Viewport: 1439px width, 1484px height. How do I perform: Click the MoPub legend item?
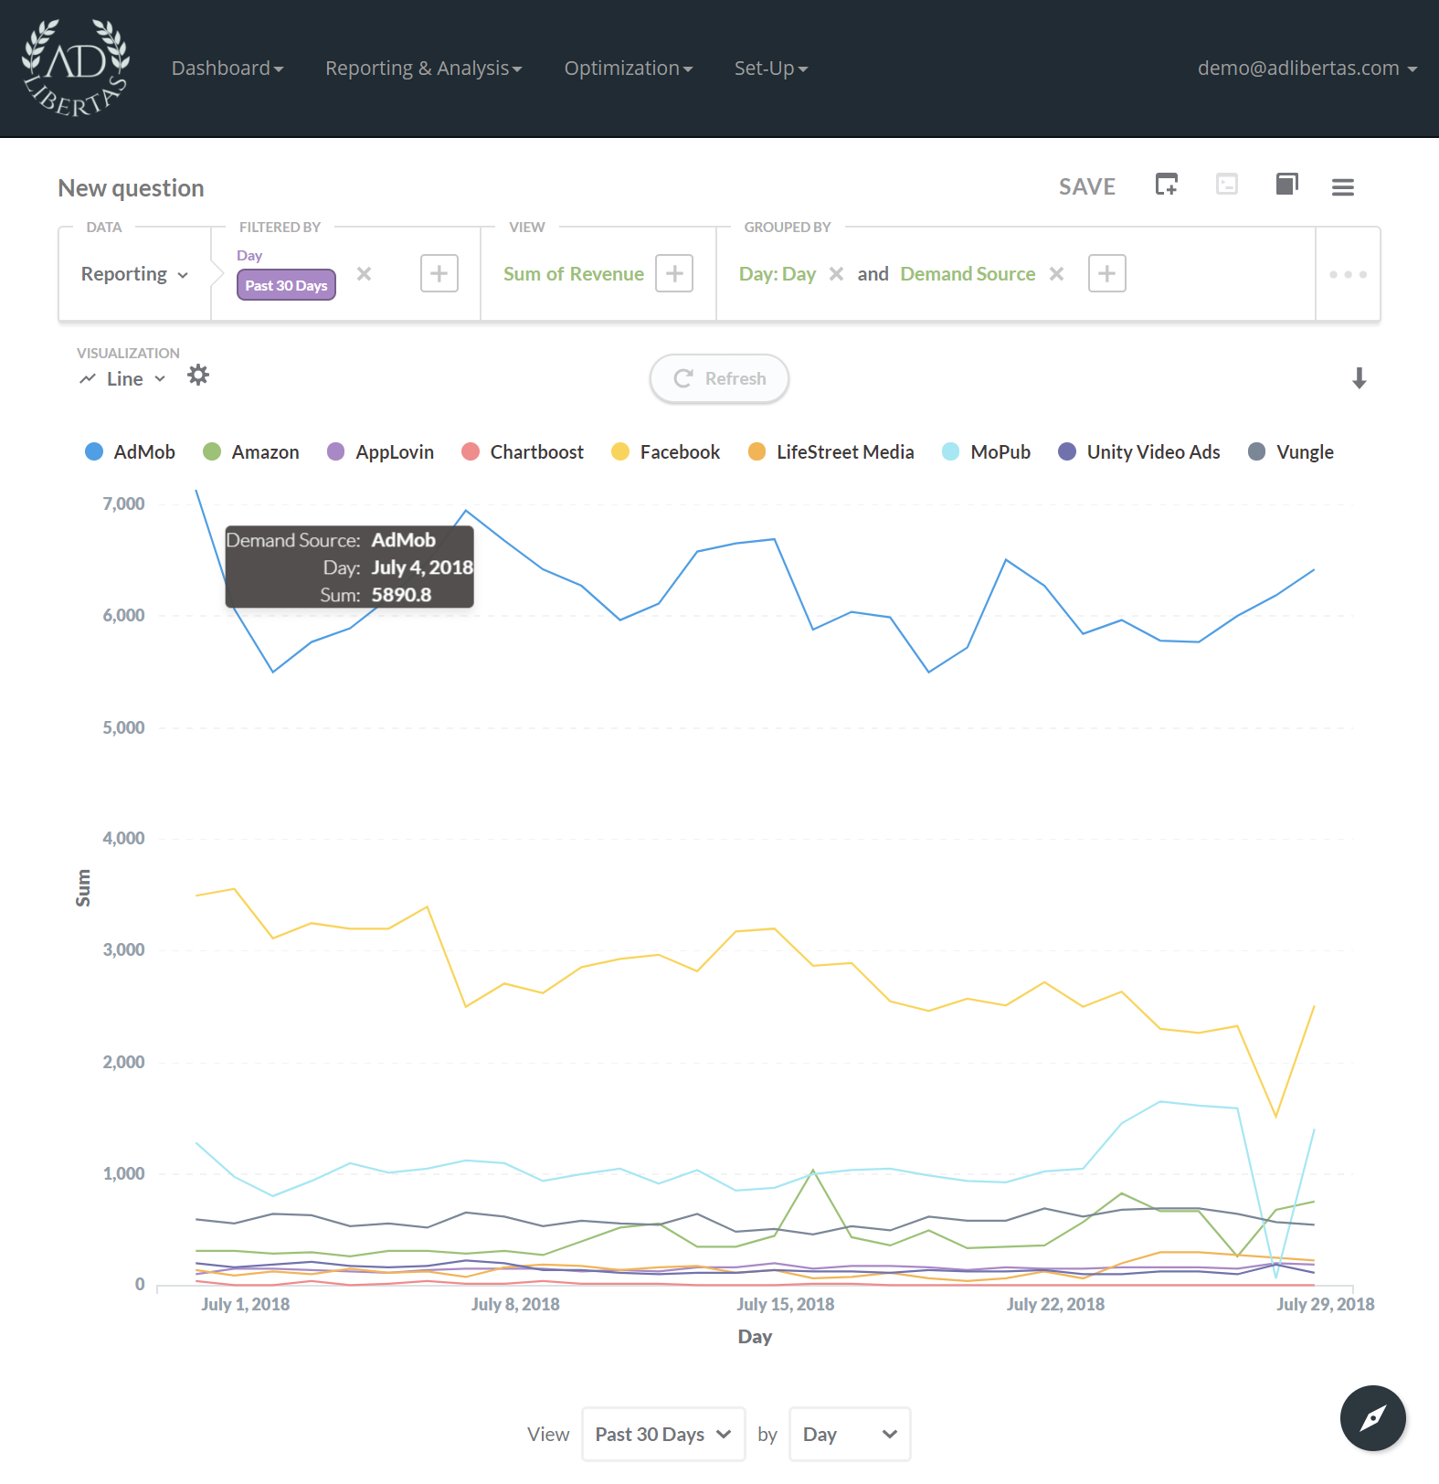[x=986, y=451]
